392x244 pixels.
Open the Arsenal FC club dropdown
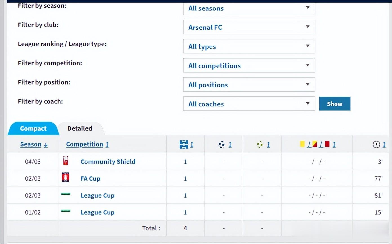pos(249,27)
